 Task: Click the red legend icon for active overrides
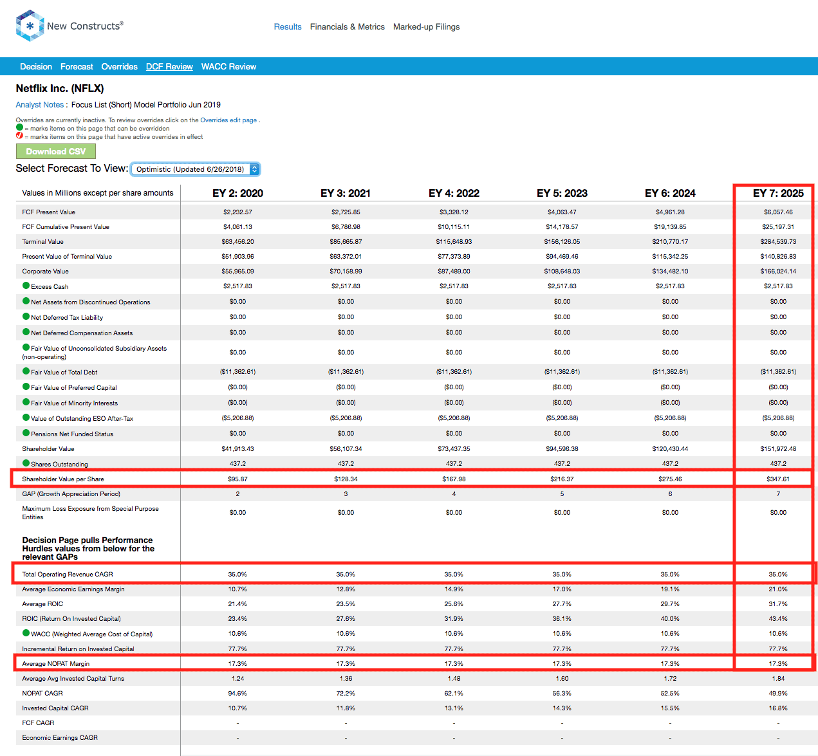19,136
